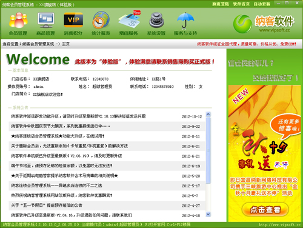Open 纳客连锁会员管理系统——异地多店连锁 announcement
Image resolution: width=303 pixels, height=228 pixels.
tap(56, 186)
